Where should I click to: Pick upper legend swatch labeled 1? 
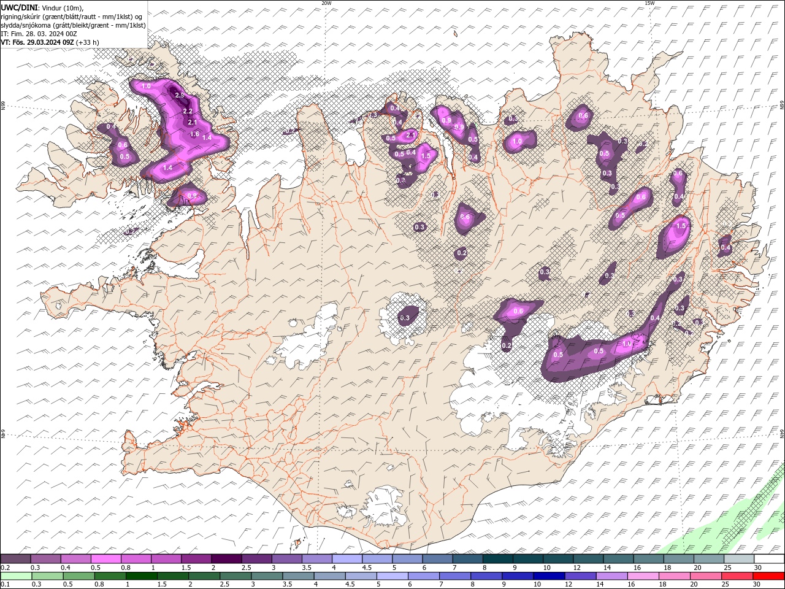pyautogui.click(x=166, y=558)
